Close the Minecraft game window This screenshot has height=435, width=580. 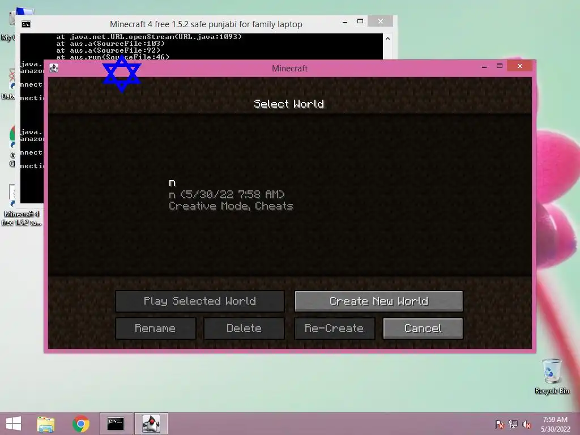point(520,66)
